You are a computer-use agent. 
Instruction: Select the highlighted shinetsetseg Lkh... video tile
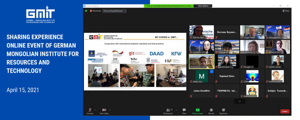pos(202,61)
